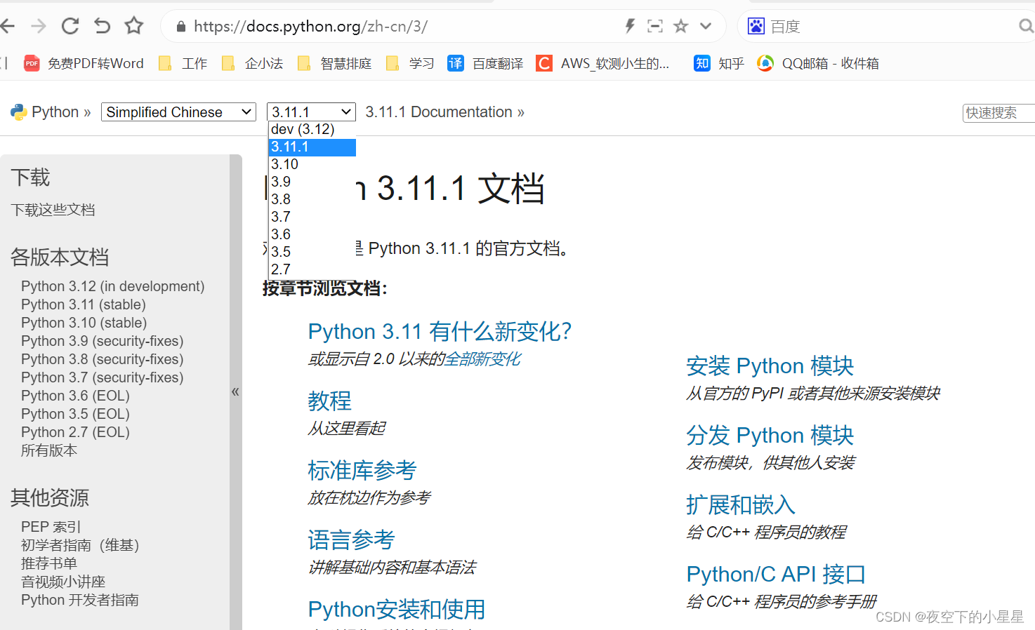Open the 智慧排庭 bookmark folder

pyautogui.click(x=334, y=63)
